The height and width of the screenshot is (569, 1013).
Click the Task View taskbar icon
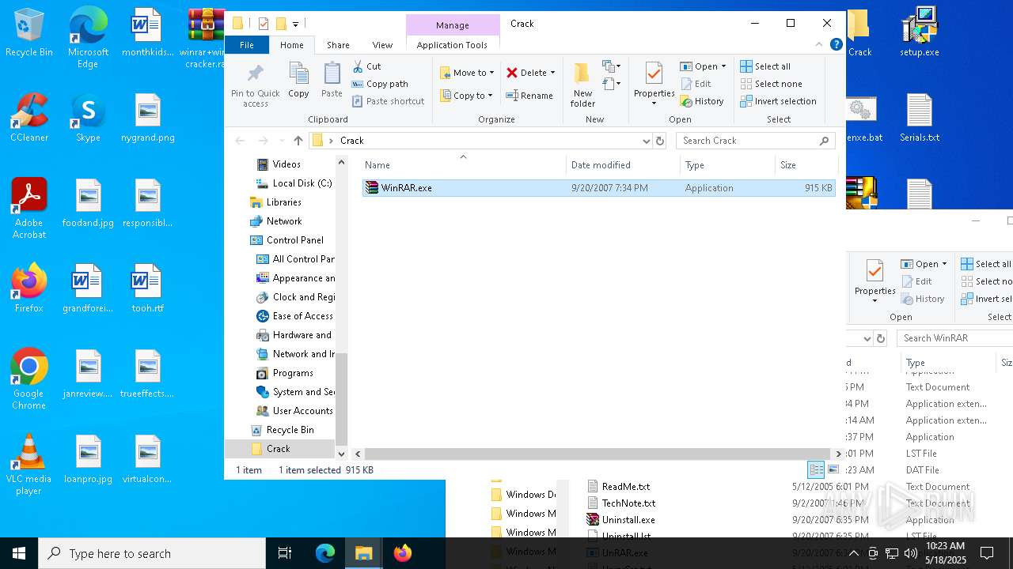coord(285,553)
